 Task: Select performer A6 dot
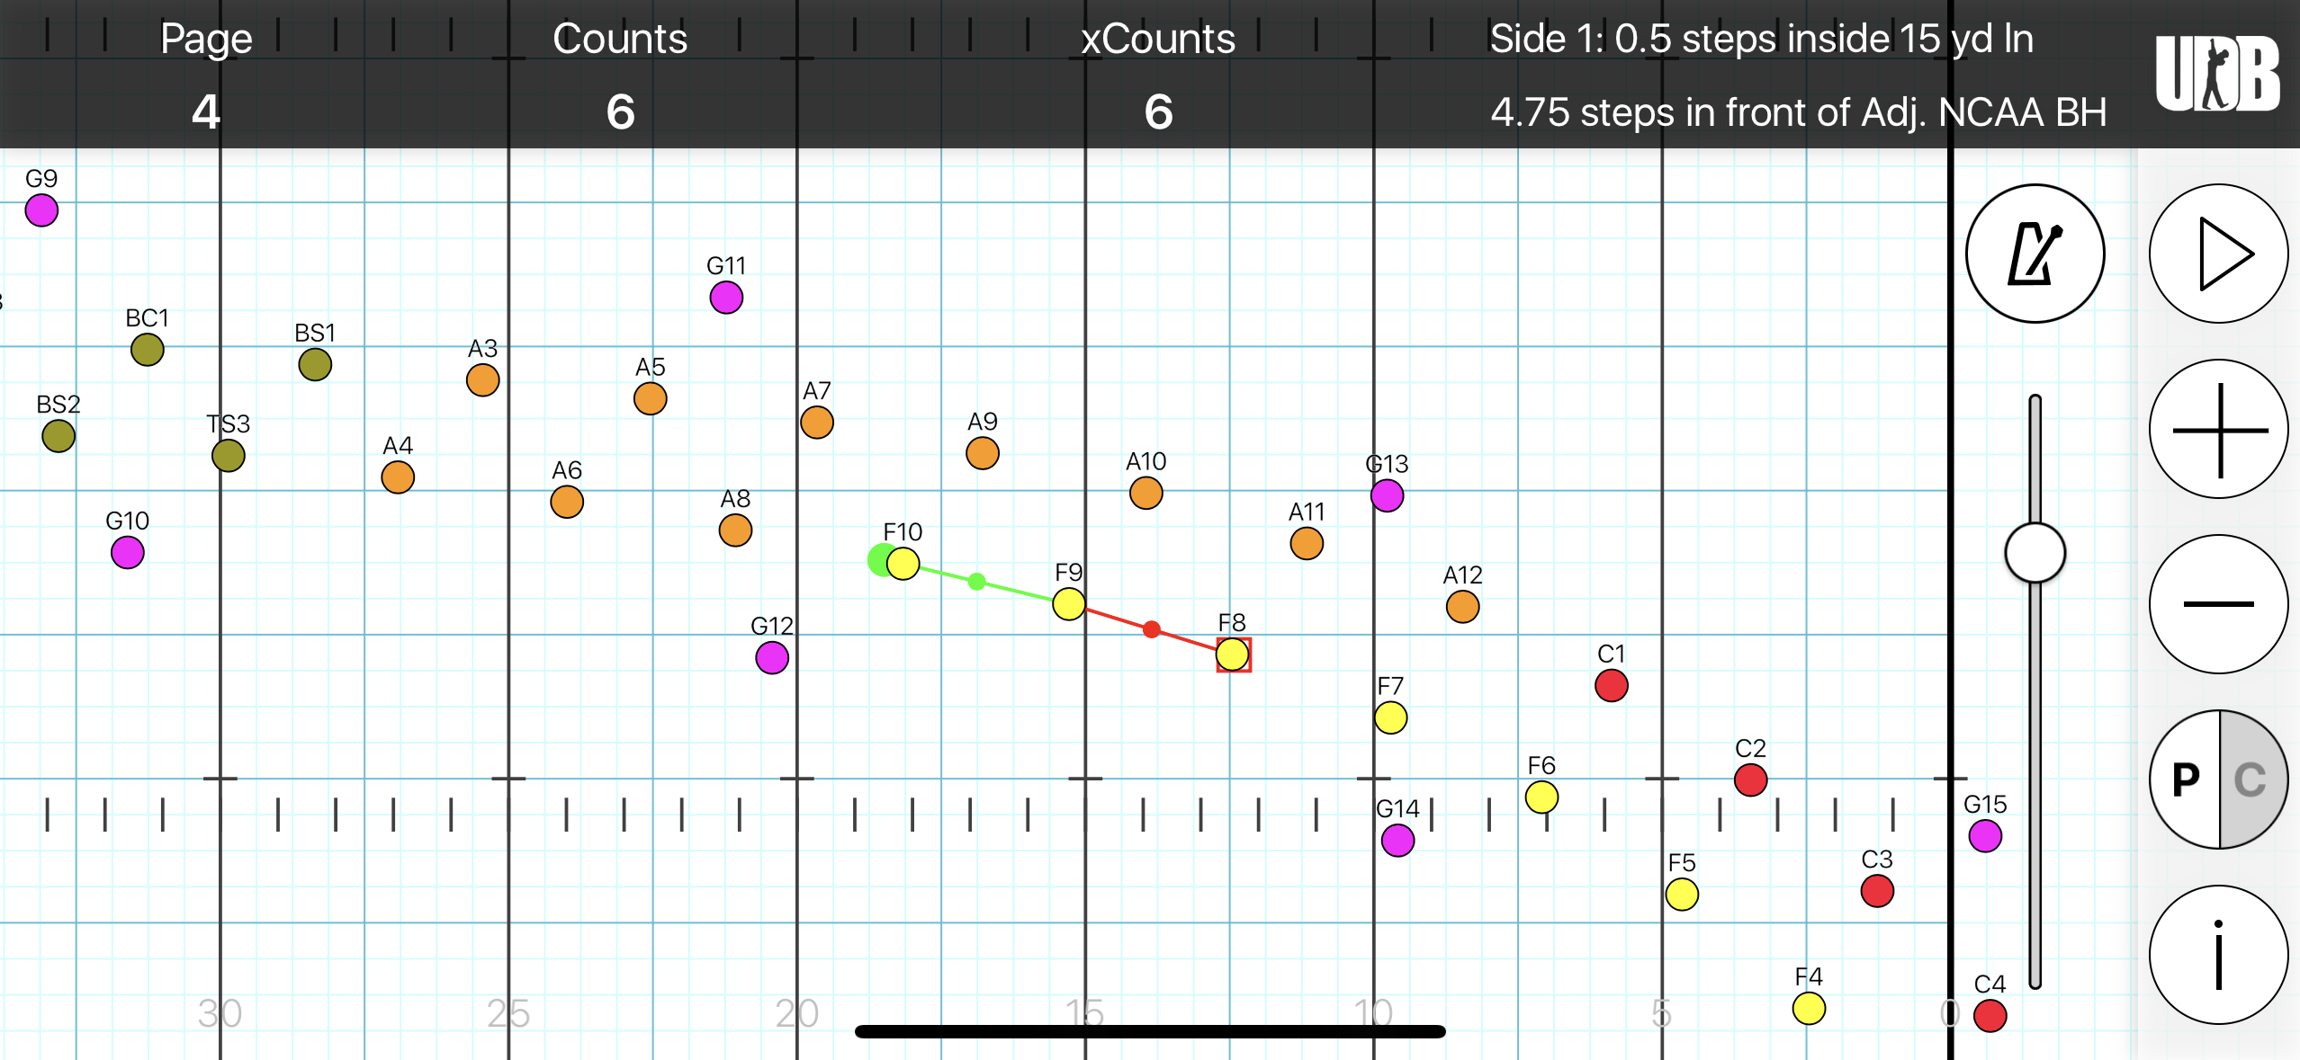(567, 502)
